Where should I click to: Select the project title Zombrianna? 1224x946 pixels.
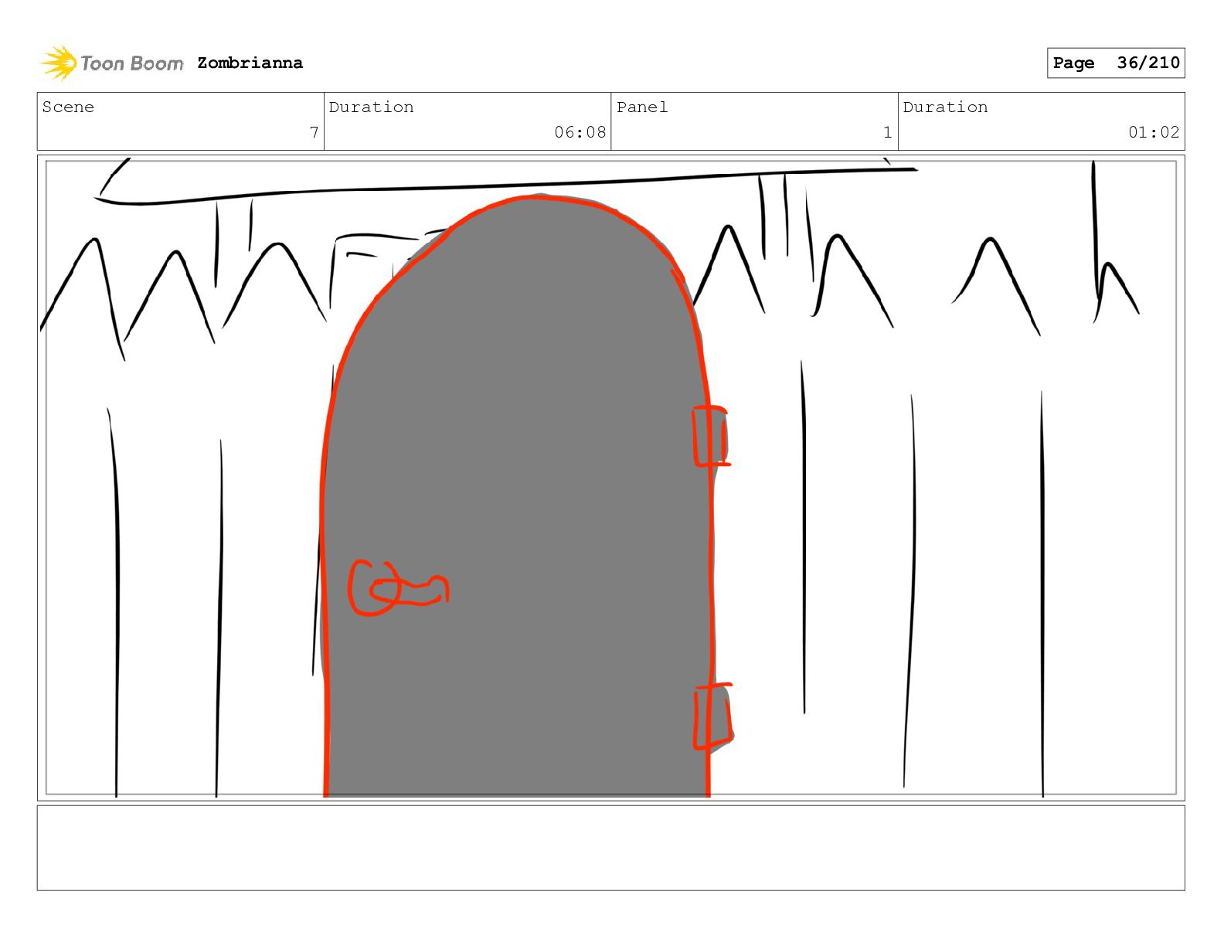click(x=250, y=63)
